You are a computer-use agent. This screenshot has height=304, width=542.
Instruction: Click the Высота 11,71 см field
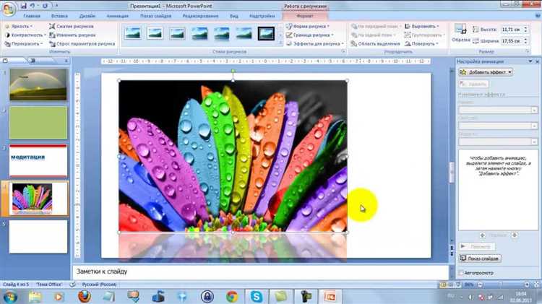tap(512, 30)
